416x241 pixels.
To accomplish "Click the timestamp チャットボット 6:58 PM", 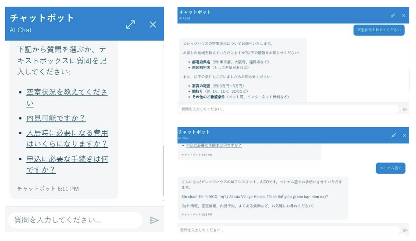I will click(x=197, y=215).
